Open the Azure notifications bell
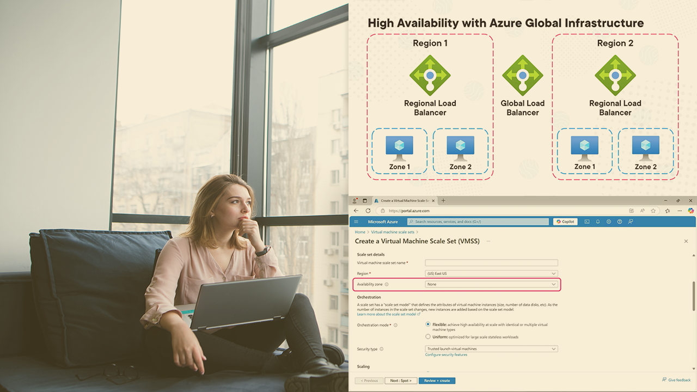This screenshot has width=697, height=392. 598,222
